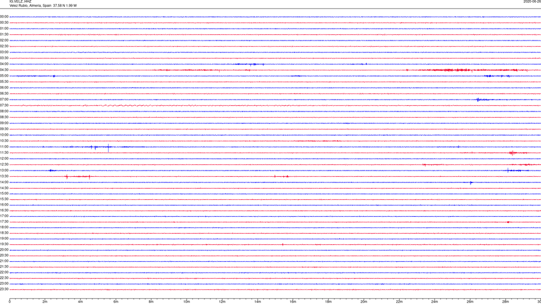Click the 07:30 trace time label

click(x=4, y=105)
